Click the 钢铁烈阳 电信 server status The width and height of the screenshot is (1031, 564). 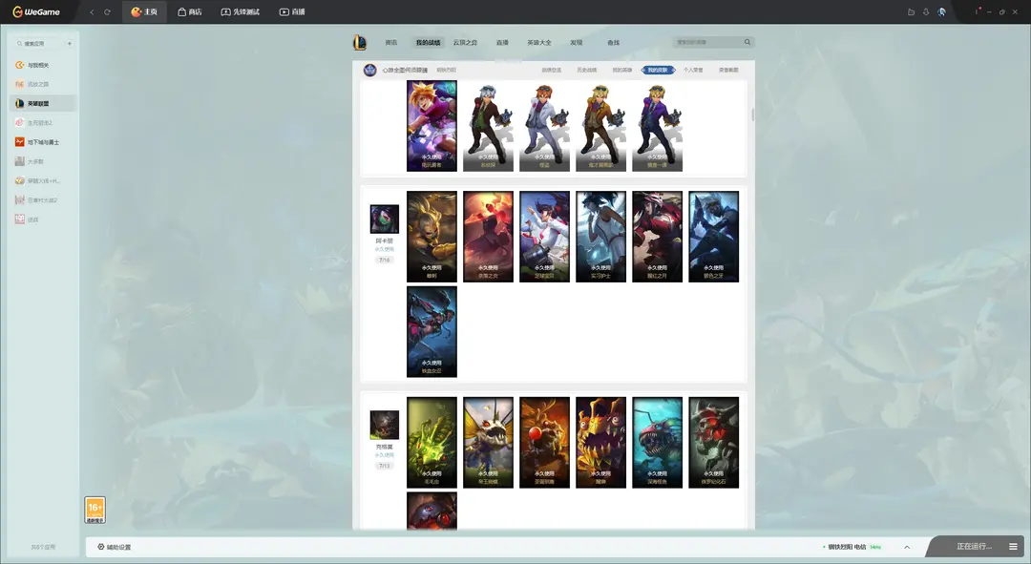[852, 547]
